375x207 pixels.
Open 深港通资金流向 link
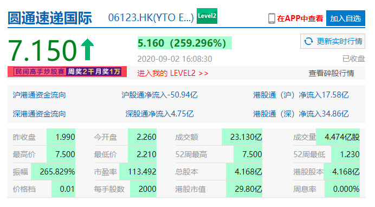39,114
